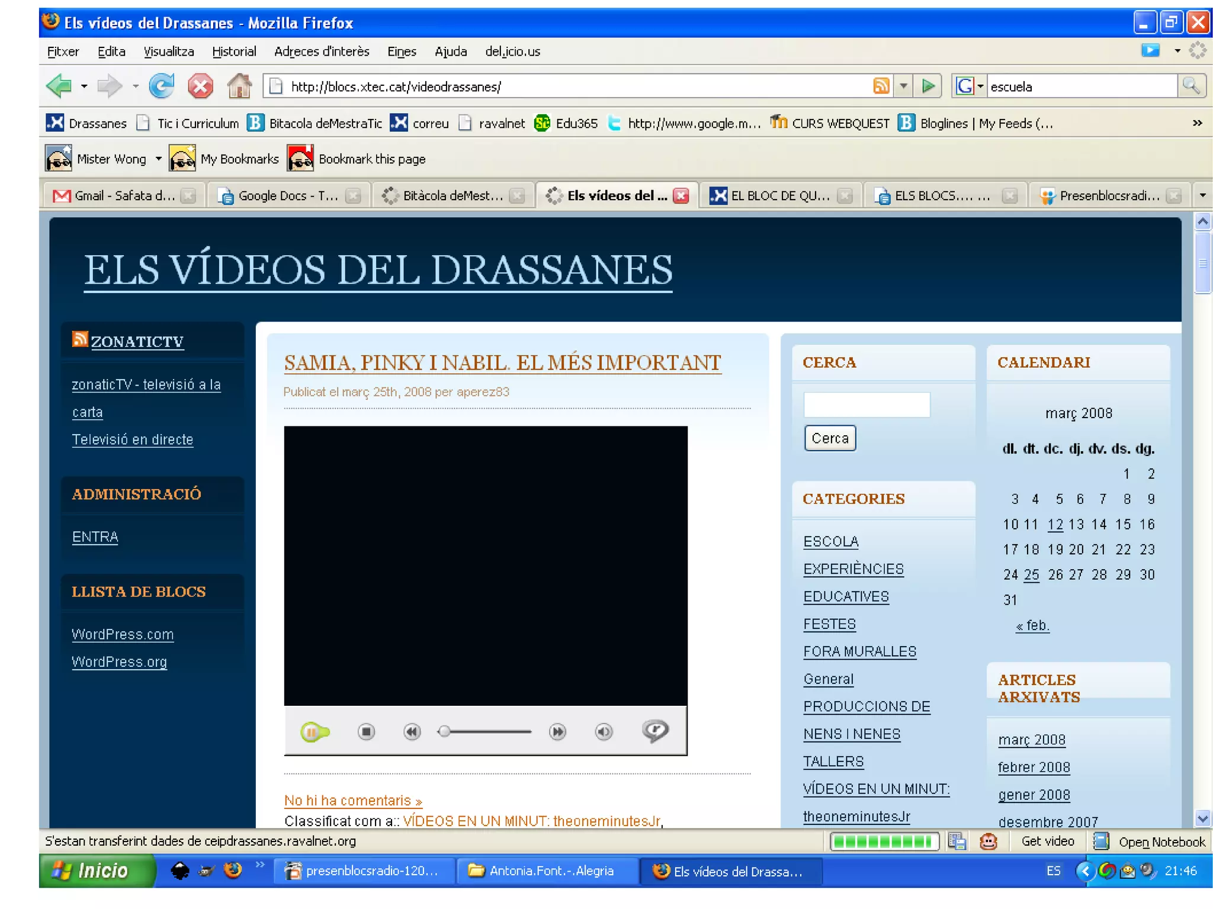Viewport: 1213px width, 909px height.
Task: Switch to the Google Docs tab
Action: click(287, 195)
